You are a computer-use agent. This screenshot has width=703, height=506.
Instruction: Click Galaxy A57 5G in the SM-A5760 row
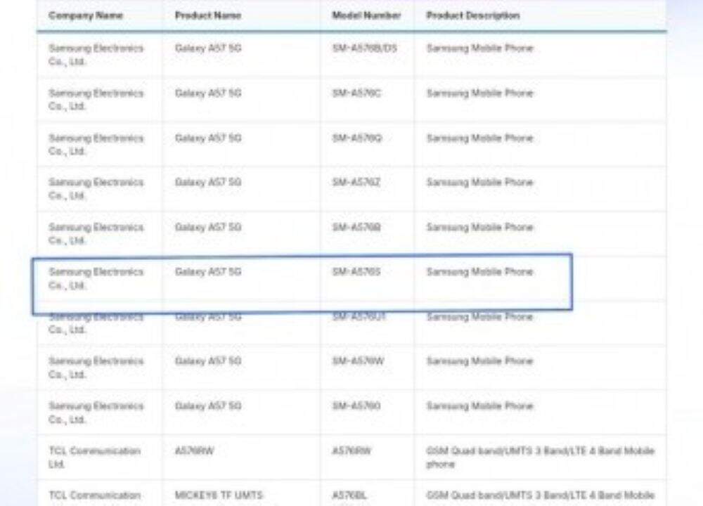click(208, 406)
